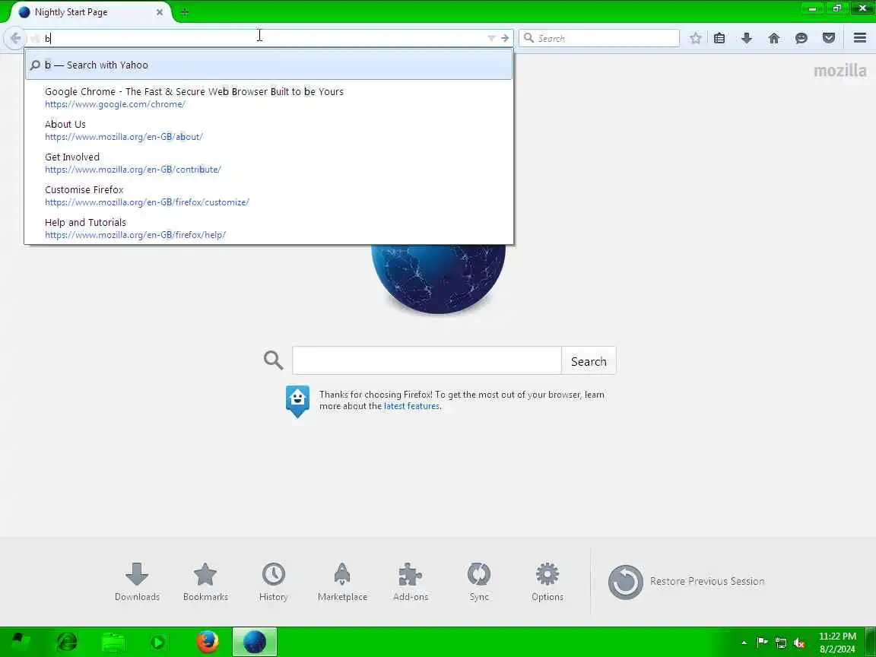
Task: Bookmark this page with star icon
Action: (x=696, y=38)
